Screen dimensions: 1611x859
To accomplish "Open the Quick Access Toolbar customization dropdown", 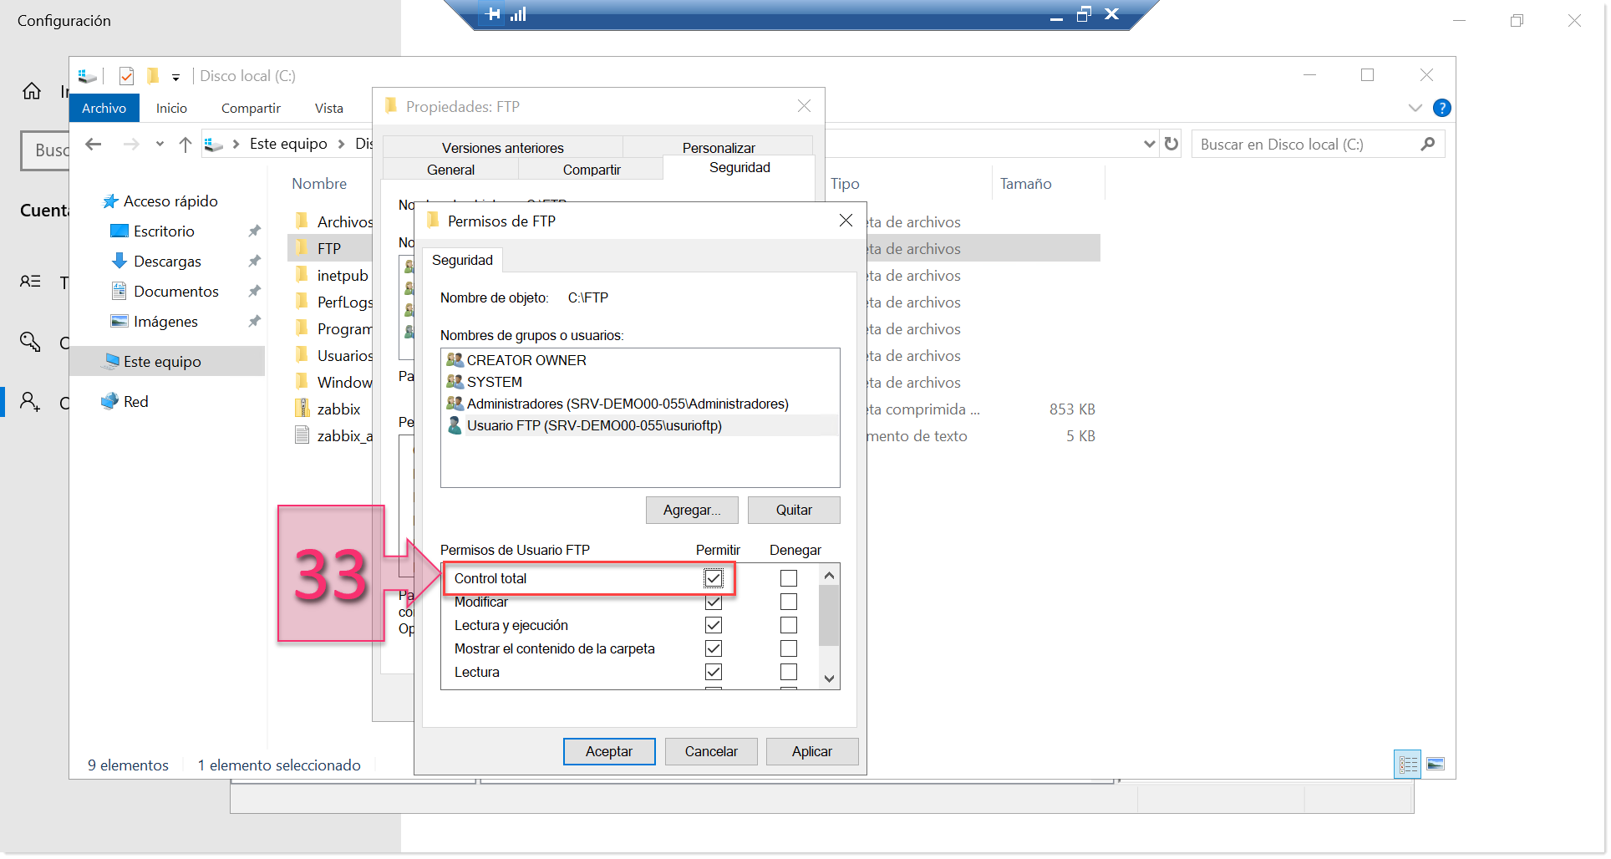I will [176, 77].
